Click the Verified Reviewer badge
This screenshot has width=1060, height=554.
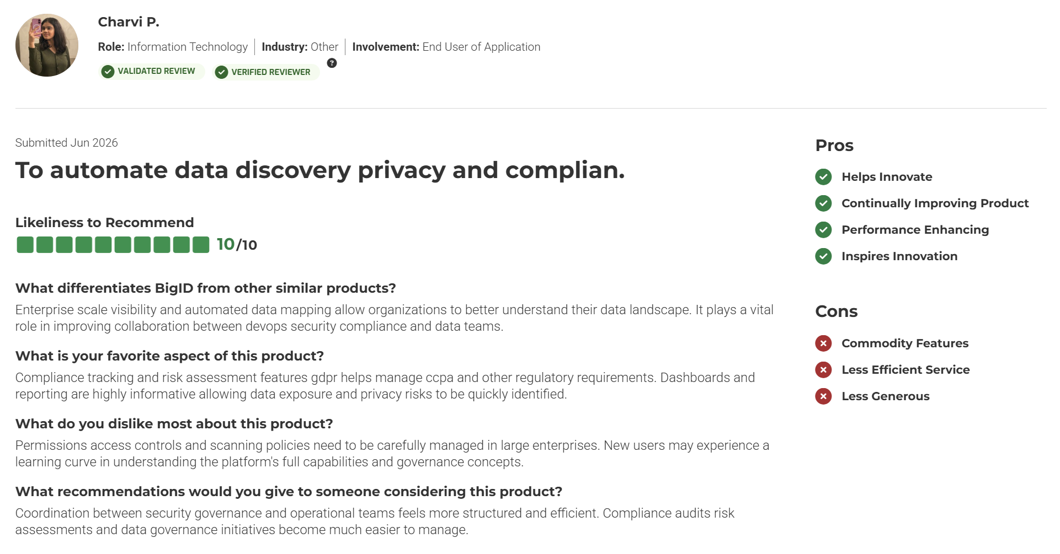[x=266, y=72]
